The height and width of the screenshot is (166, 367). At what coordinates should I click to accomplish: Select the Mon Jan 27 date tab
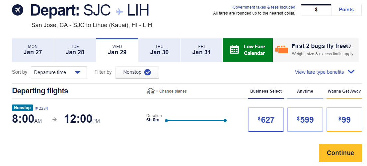(x=33, y=50)
